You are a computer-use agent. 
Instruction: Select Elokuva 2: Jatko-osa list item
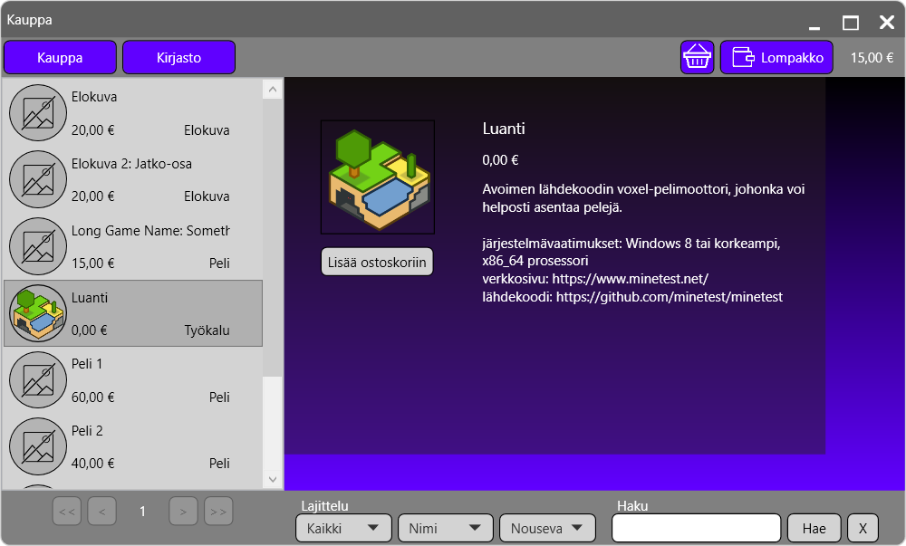click(132, 179)
